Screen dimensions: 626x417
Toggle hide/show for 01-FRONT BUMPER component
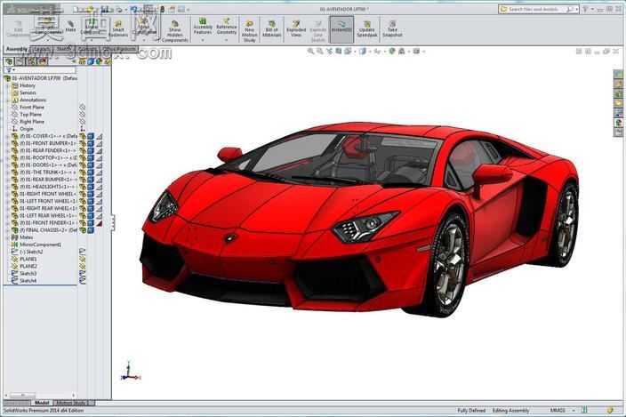pos(83,144)
